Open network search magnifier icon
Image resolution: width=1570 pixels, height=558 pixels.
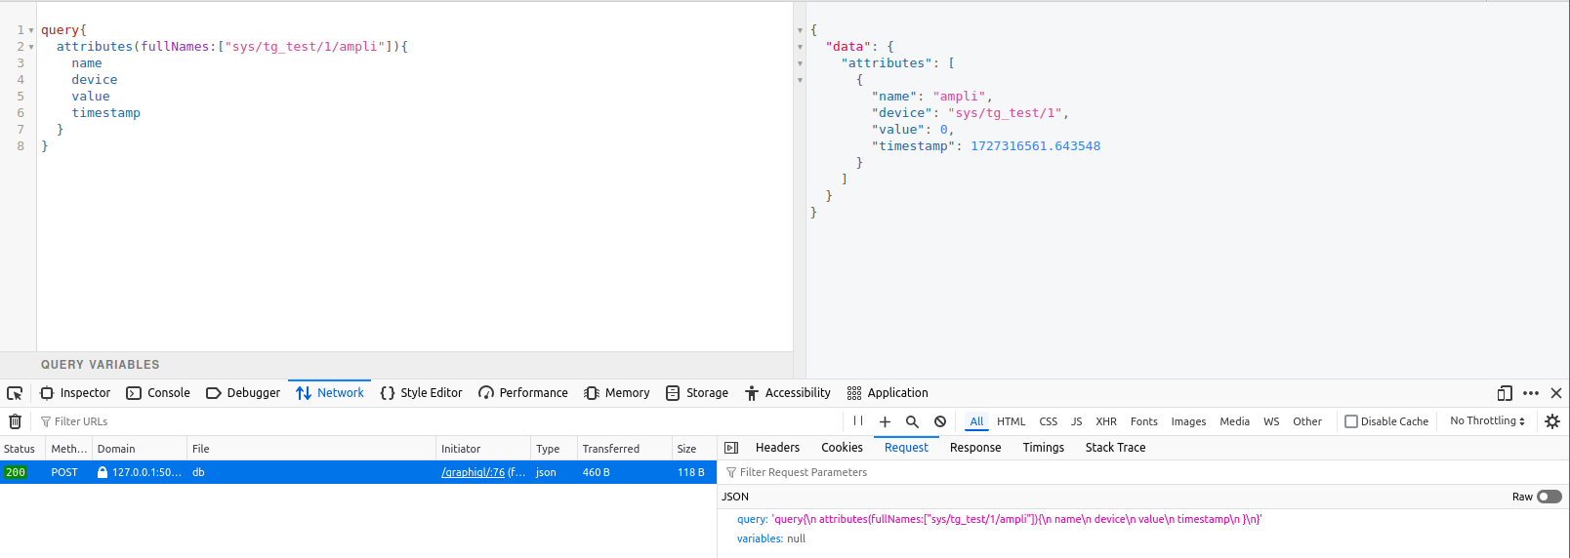click(912, 421)
